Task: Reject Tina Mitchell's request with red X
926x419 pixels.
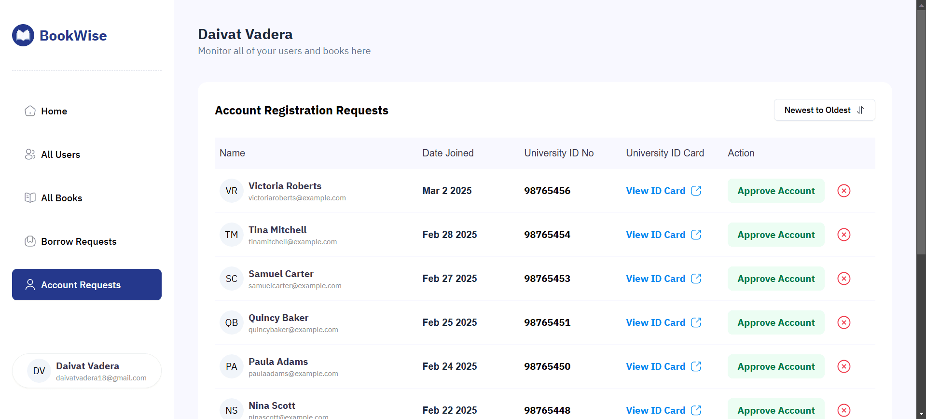Action: [x=843, y=235]
